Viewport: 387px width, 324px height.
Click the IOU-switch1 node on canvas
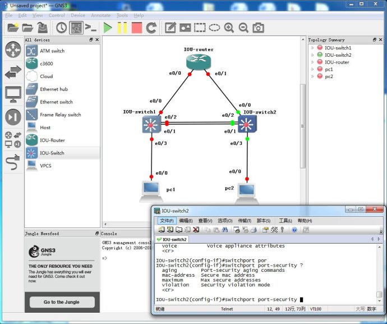[x=151, y=125]
